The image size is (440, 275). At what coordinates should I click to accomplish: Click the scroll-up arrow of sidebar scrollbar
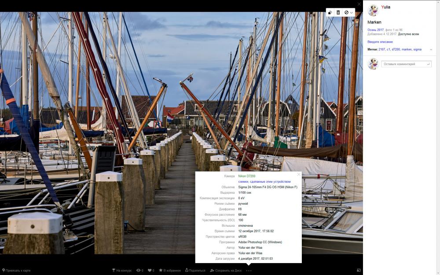click(x=438, y=2)
